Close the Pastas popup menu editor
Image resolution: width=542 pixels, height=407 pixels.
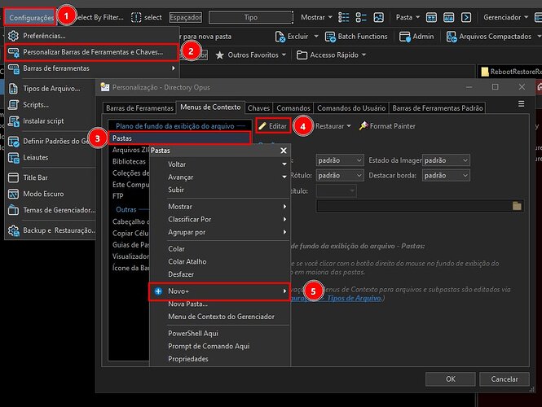click(284, 151)
